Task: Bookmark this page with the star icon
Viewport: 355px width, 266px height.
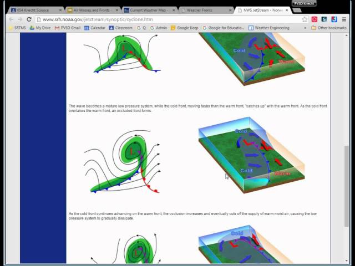Action: (x=305, y=19)
